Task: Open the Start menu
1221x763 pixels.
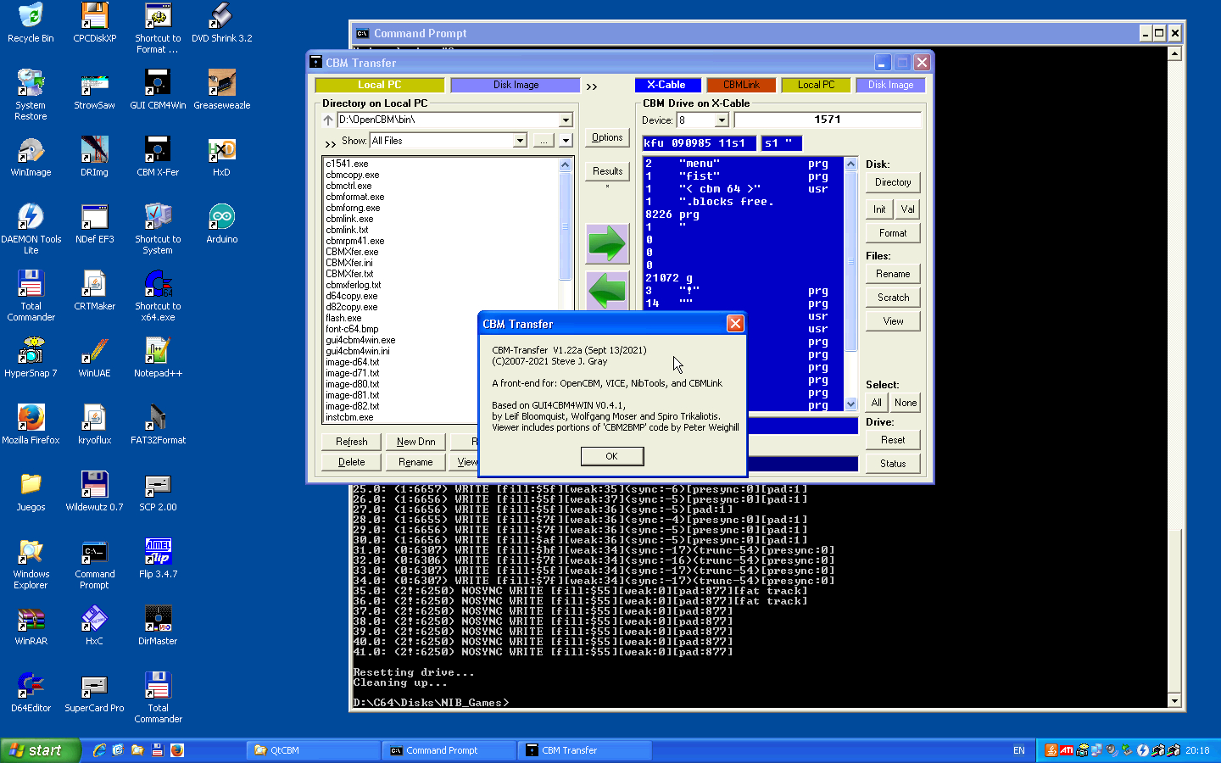Action: [40, 750]
